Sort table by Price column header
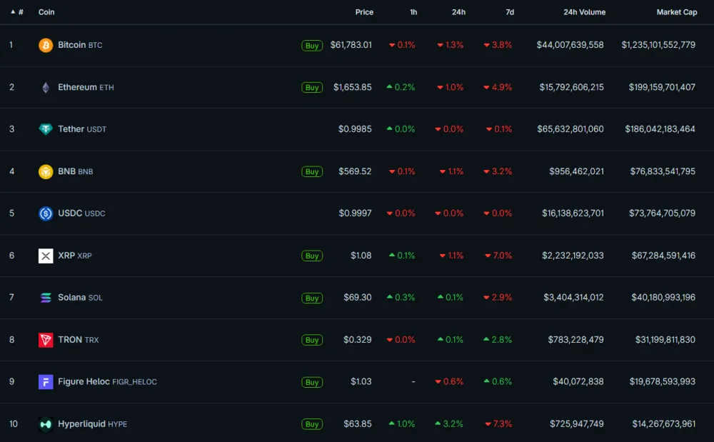Viewport: 714px width, 442px height. pyautogui.click(x=364, y=12)
